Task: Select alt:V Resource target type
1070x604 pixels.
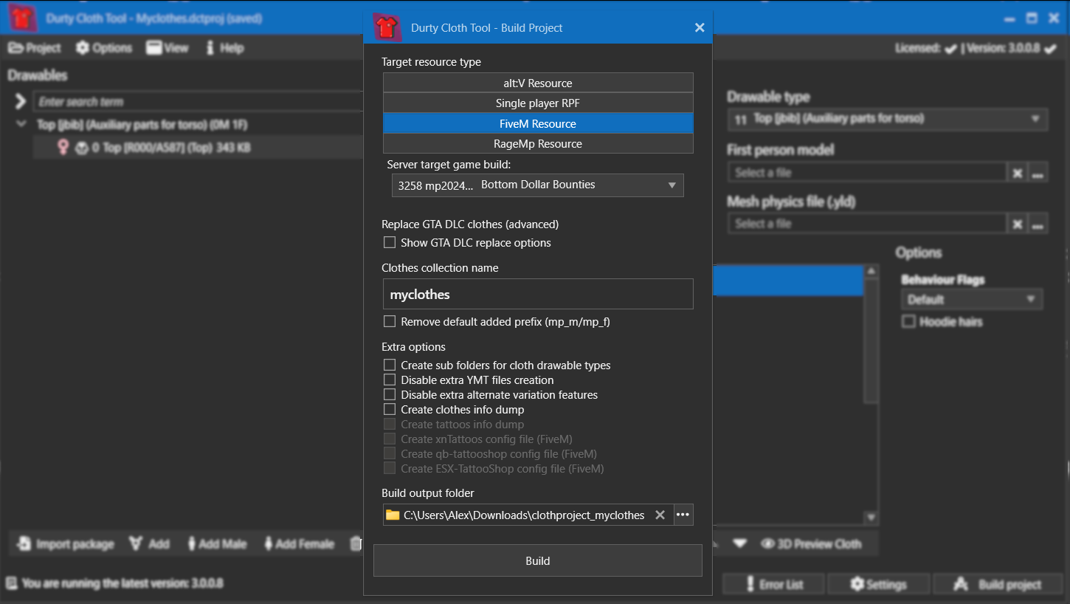Action: 537,83
